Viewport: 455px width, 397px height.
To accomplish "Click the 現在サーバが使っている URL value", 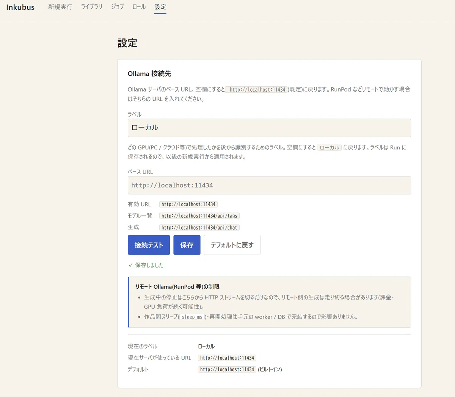I will click(x=227, y=358).
